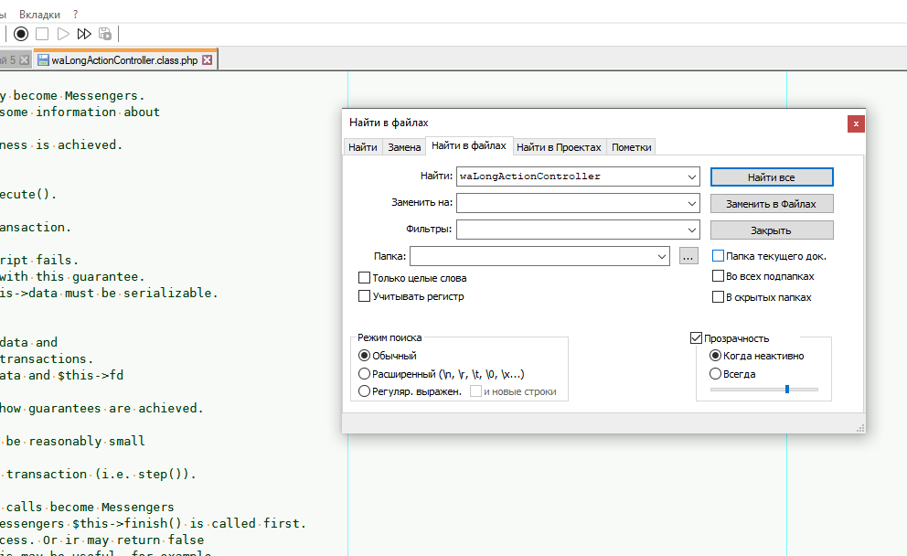Click the 'Найти в файлах' dialog title
Screen dimensions: 907x556
(389, 123)
